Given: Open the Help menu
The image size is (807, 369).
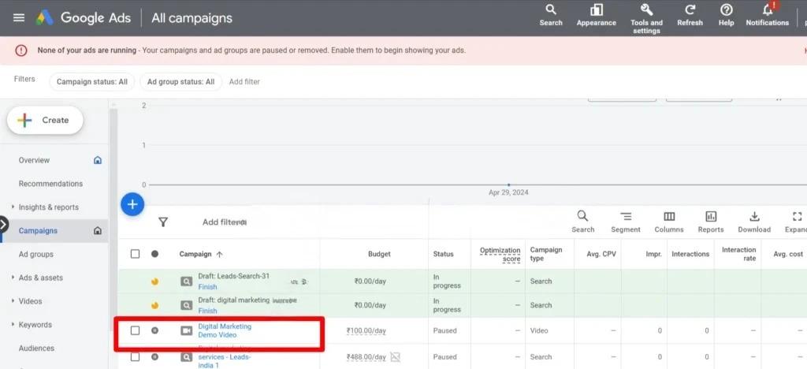Looking at the screenshot, I should tap(726, 16).
